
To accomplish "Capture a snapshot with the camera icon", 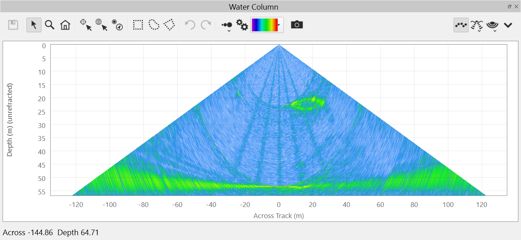I will point(297,25).
